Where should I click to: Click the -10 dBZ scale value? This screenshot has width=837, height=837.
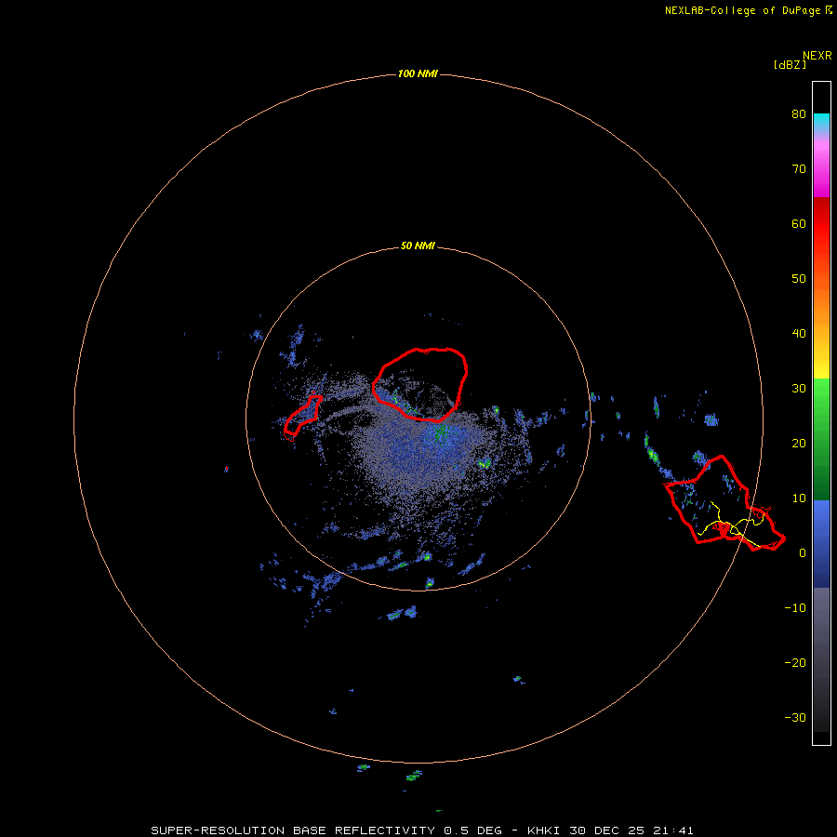[795, 608]
